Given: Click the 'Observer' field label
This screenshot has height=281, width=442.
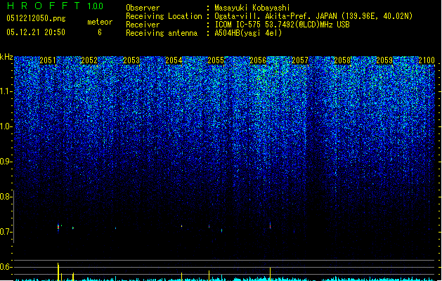Looking at the screenshot, I should (x=143, y=8).
